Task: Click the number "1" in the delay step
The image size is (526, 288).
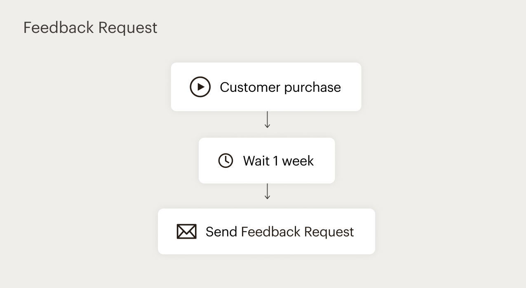Action: (276, 161)
